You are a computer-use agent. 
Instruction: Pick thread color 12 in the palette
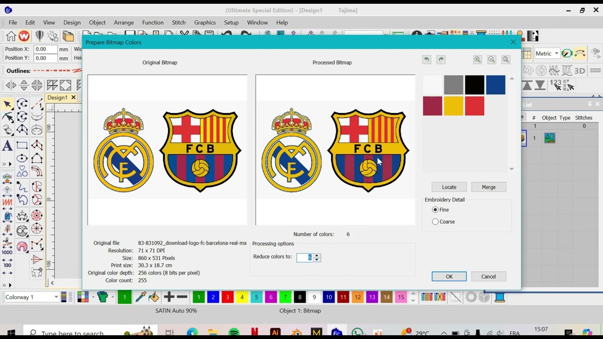358,297
